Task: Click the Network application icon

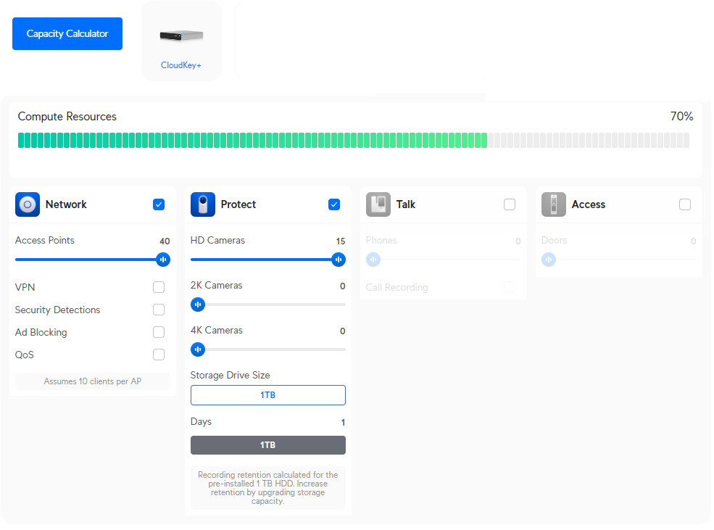Action: (28, 204)
